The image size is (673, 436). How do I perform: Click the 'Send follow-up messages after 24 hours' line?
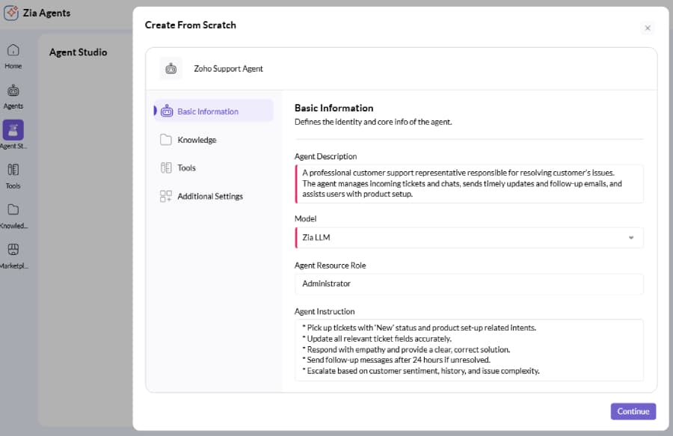396,360
